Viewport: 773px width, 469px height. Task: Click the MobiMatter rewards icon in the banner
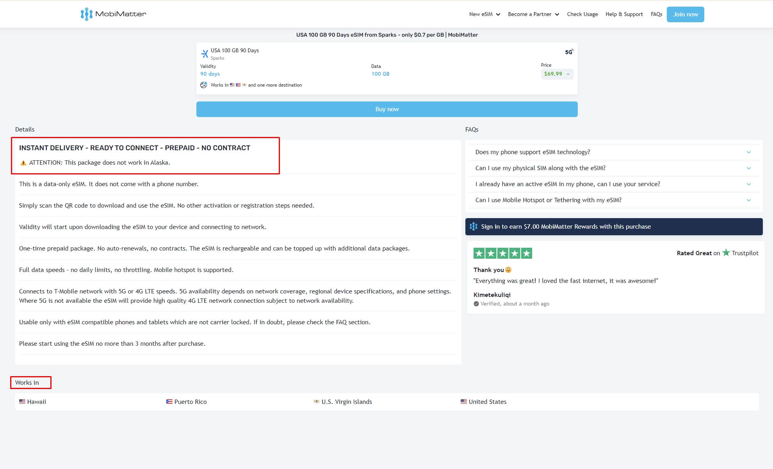click(474, 226)
